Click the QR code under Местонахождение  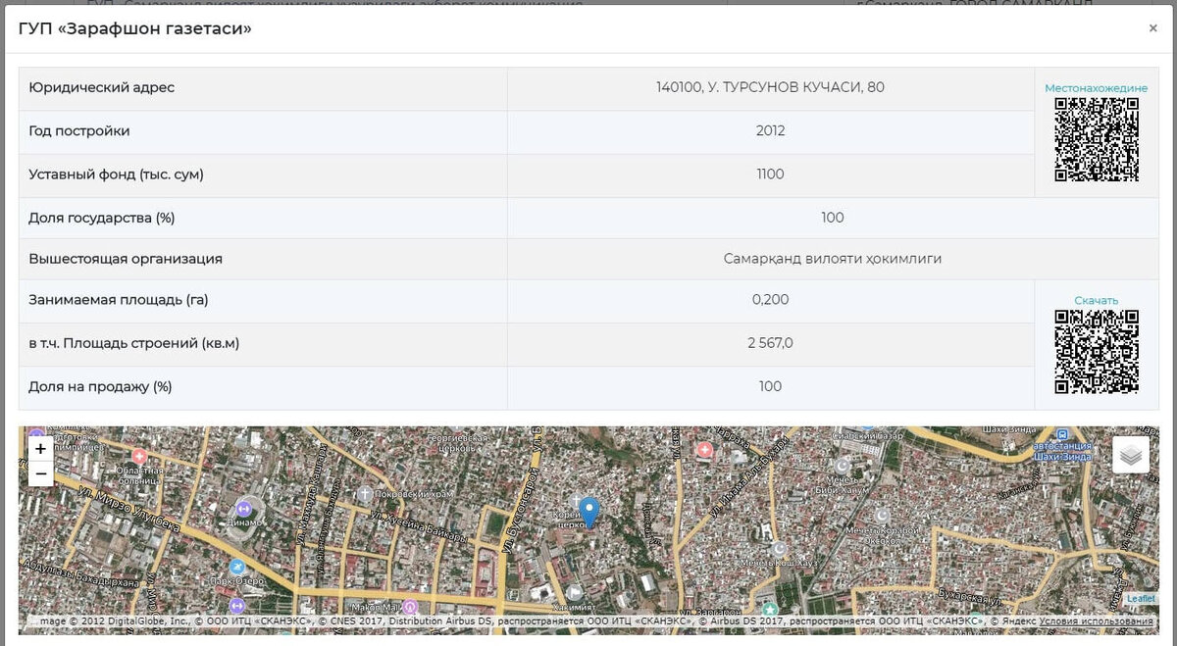1097,139
